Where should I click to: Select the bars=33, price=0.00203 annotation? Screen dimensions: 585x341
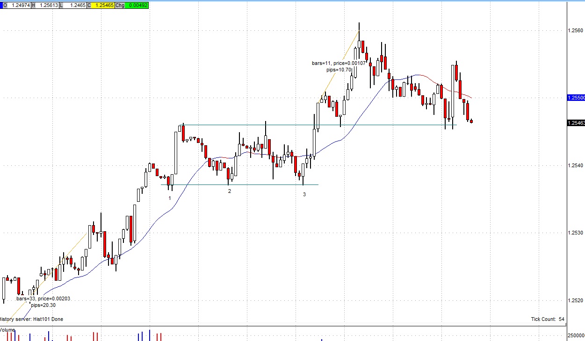pos(43,298)
